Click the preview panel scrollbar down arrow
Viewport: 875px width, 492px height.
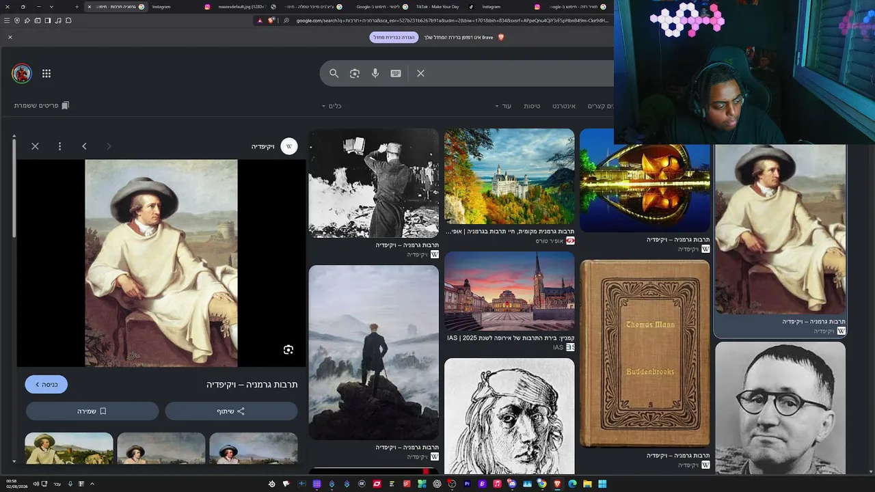tap(14, 462)
